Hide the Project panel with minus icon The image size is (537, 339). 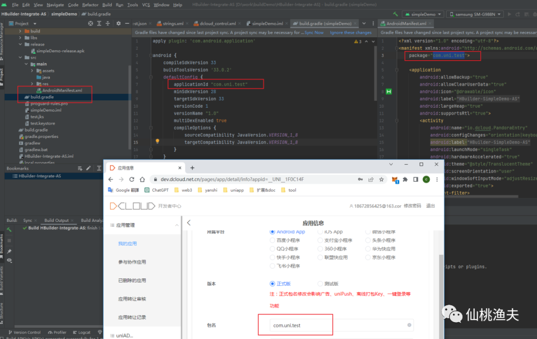127,23
